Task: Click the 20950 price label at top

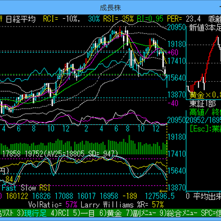Action: pyautogui.click(x=177, y=27)
